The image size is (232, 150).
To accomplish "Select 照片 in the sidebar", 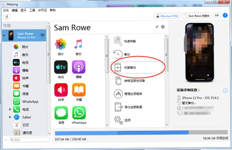I will point(25,47).
